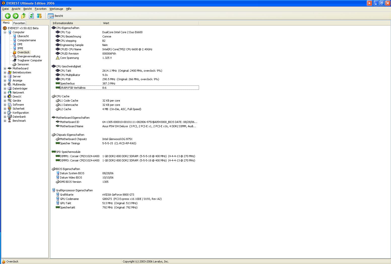Expand the Server tree node
This screenshot has height=264, width=391.
[5, 76]
